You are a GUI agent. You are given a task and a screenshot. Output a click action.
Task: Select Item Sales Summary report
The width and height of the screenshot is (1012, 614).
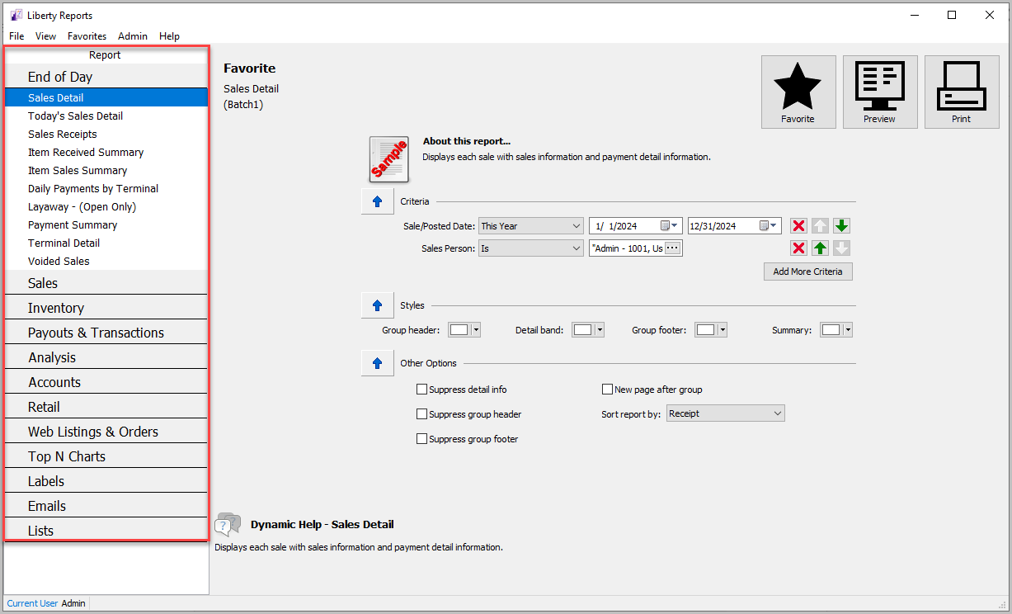click(106, 170)
